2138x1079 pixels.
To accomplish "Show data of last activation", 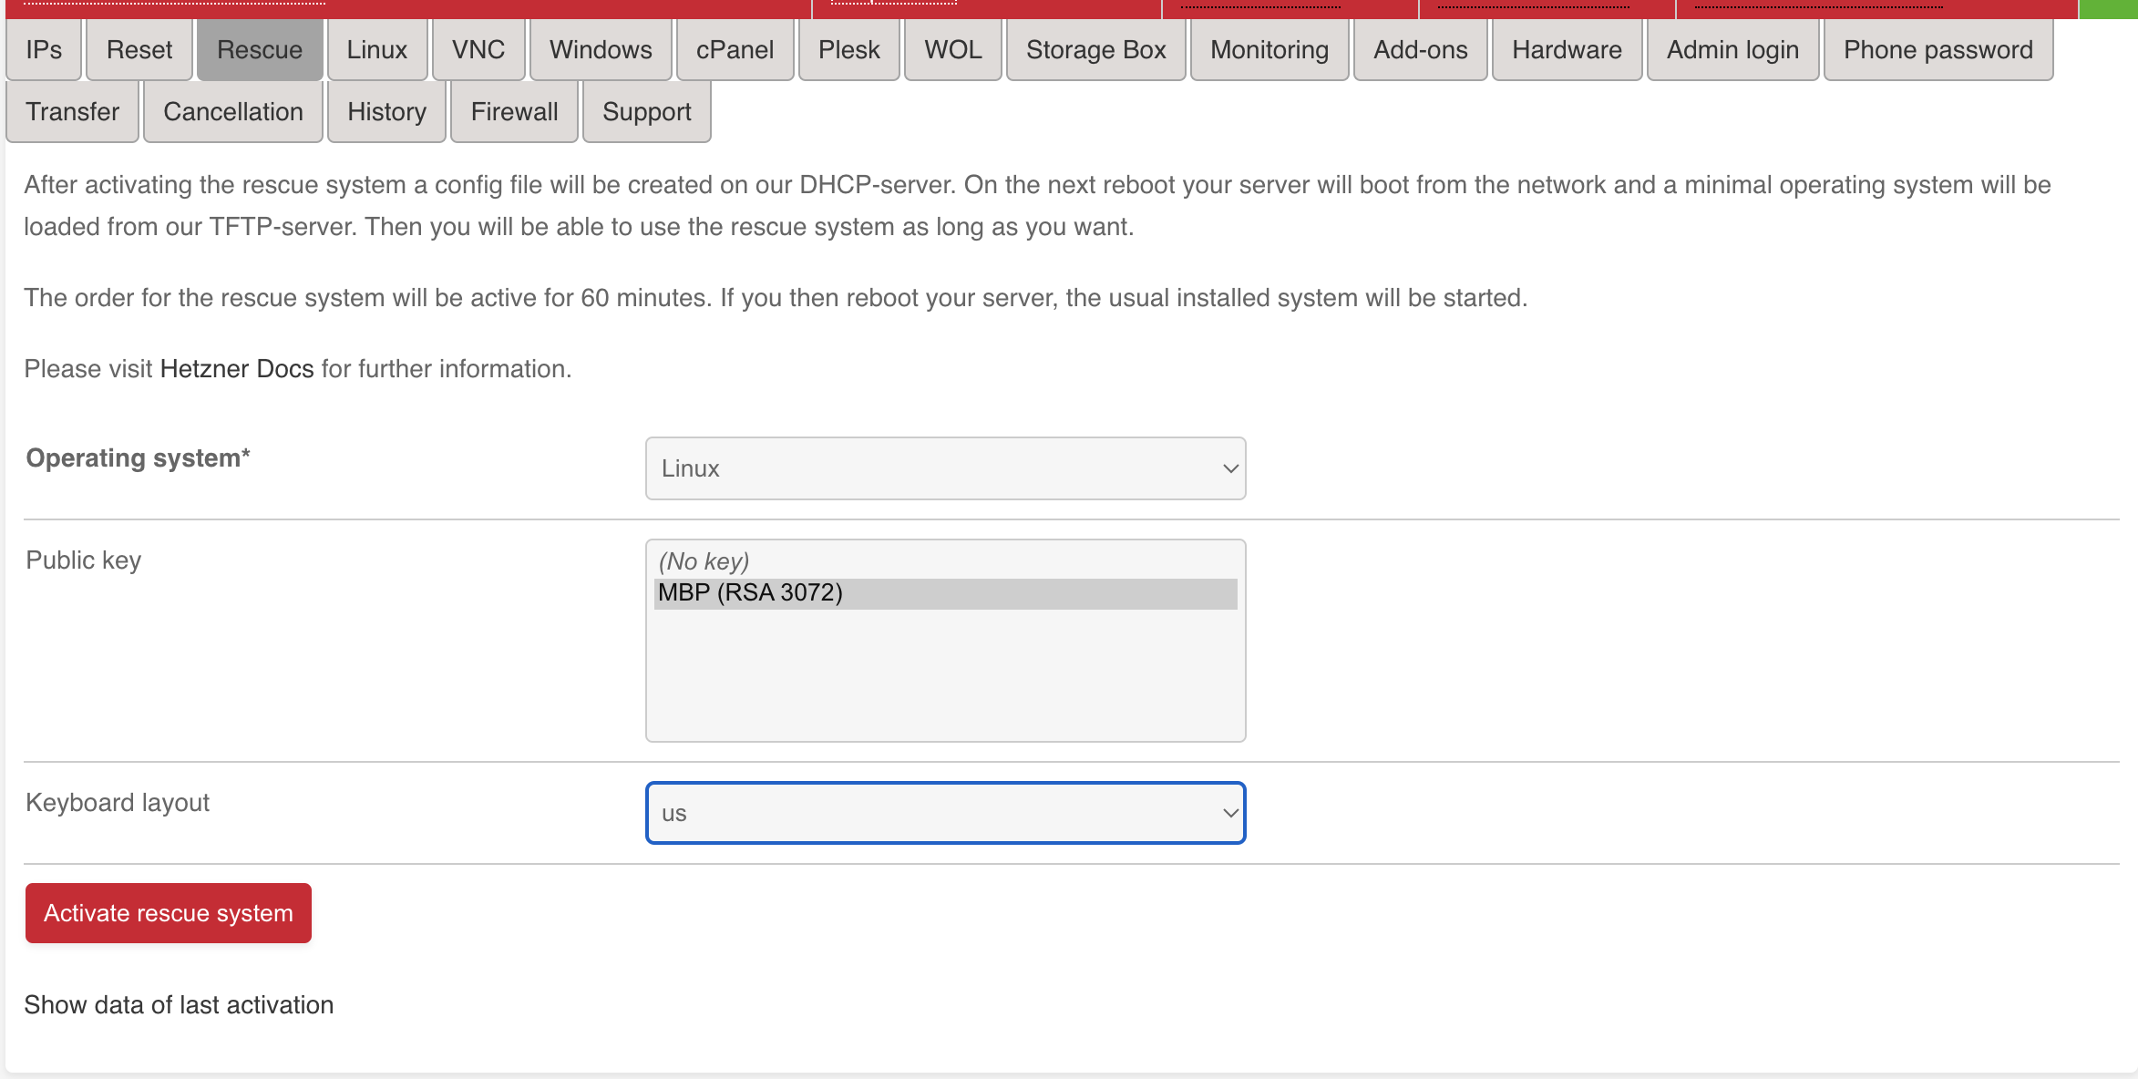I will click(179, 1005).
